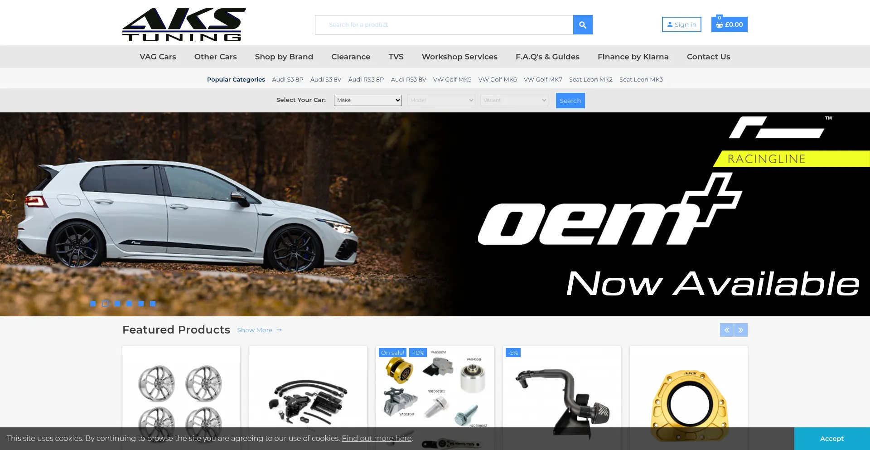Screen dimensions: 870x450
Task: Open the Seat Leon MK2 category
Action: pyautogui.click(x=591, y=79)
